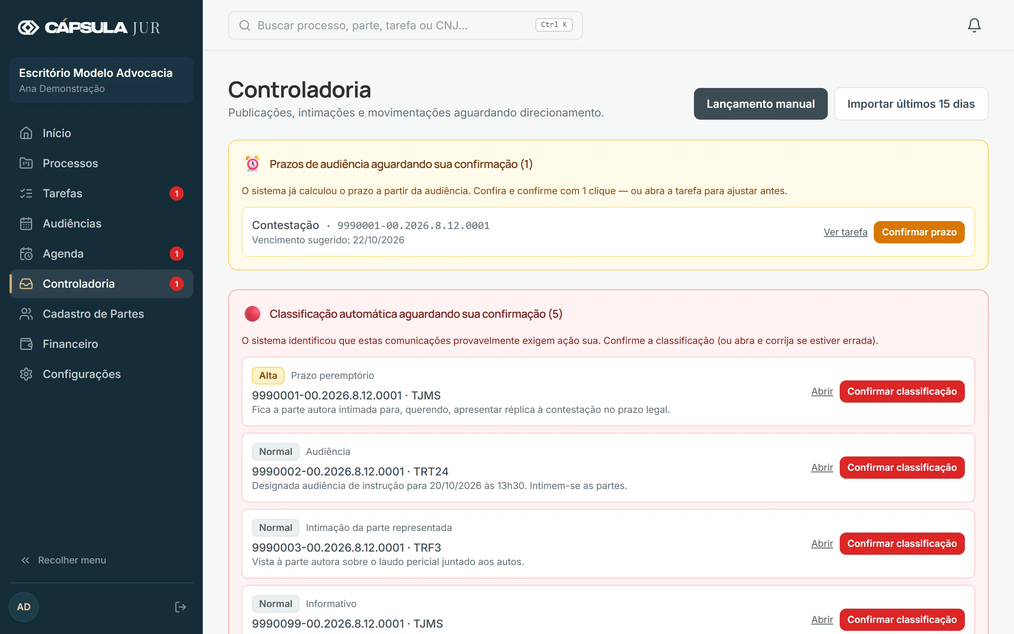Screen dimensions: 1014x634
Task: Confirm the Contestação deadline with Confirmar prazo
Action: 919,232
